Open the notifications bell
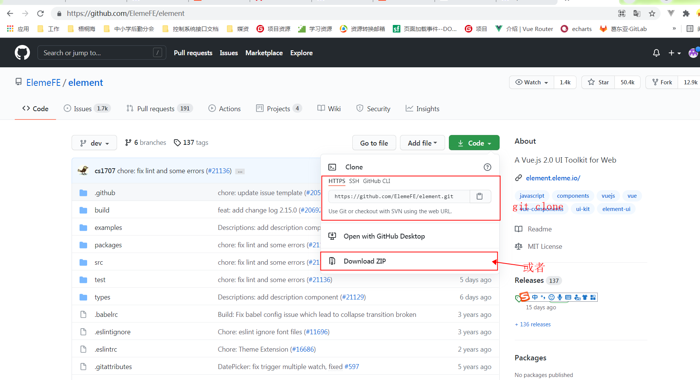The height and width of the screenshot is (380, 700). 656,53
